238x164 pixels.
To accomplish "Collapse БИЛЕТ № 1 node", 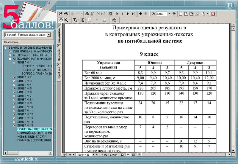I will pos(14,63).
